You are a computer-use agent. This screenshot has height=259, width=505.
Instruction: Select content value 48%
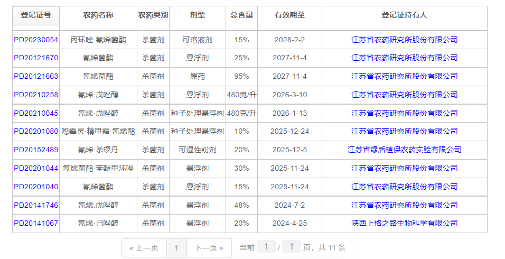pos(241,205)
